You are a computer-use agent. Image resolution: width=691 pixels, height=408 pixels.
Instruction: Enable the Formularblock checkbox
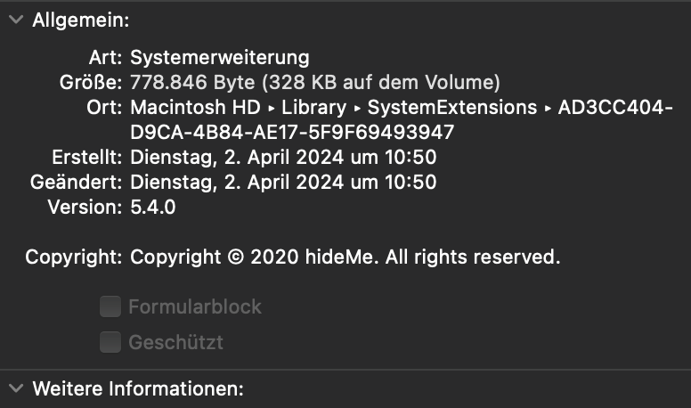[x=110, y=307]
